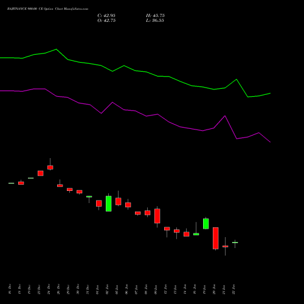The height and width of the screenshot is (304, 304).
Task: Select the high value H: 45.75
Action: click(x=155, y=16)
